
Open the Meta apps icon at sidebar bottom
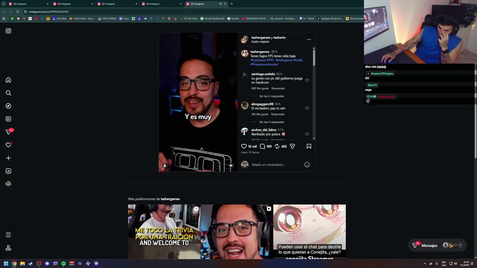pos(8,248)
